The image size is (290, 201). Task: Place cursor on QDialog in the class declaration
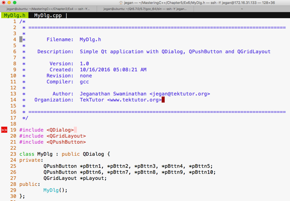click(93, 154)
